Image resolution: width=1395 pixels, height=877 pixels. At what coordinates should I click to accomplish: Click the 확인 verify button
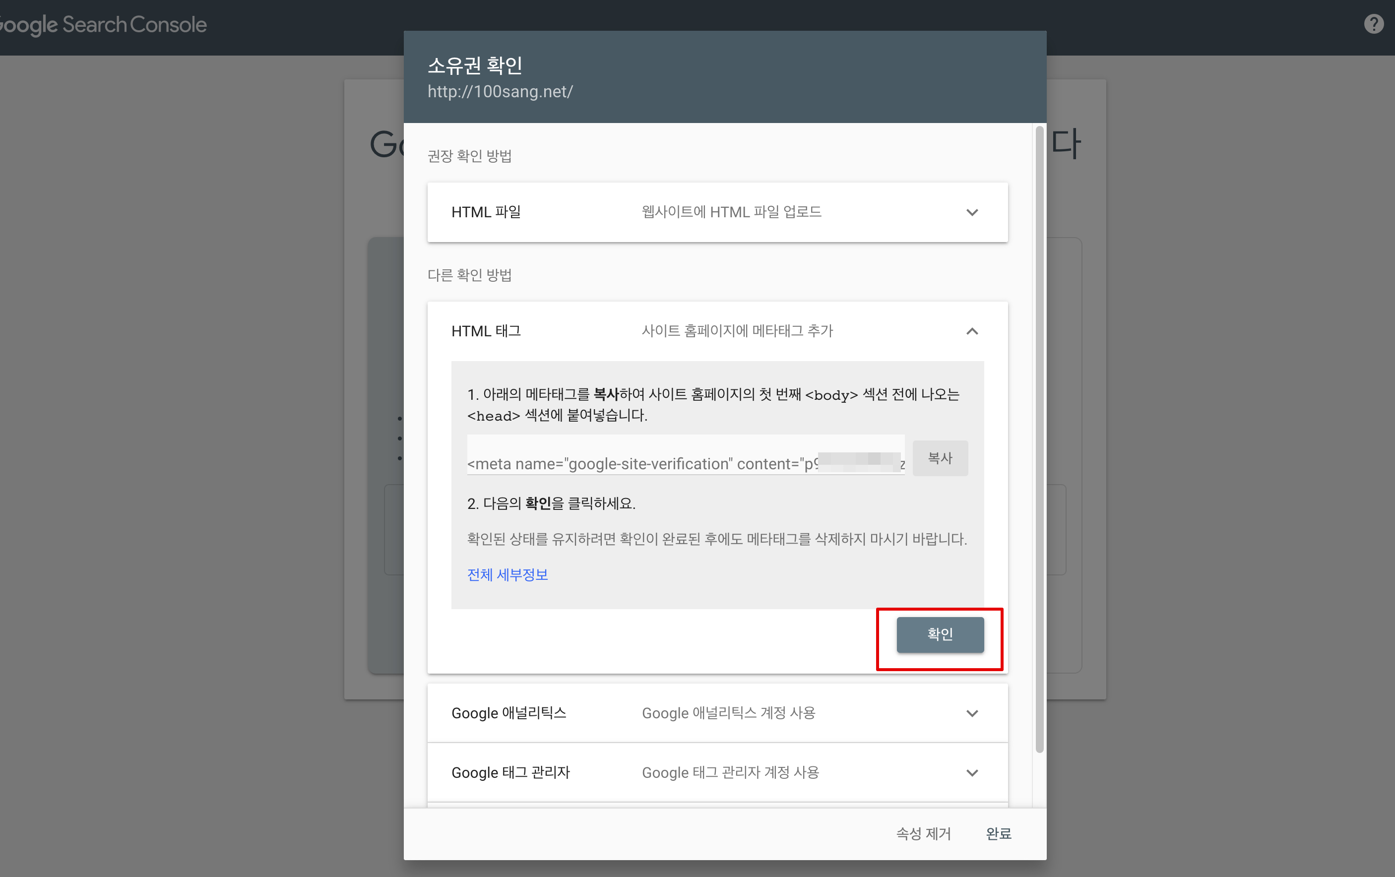(940, 634)
